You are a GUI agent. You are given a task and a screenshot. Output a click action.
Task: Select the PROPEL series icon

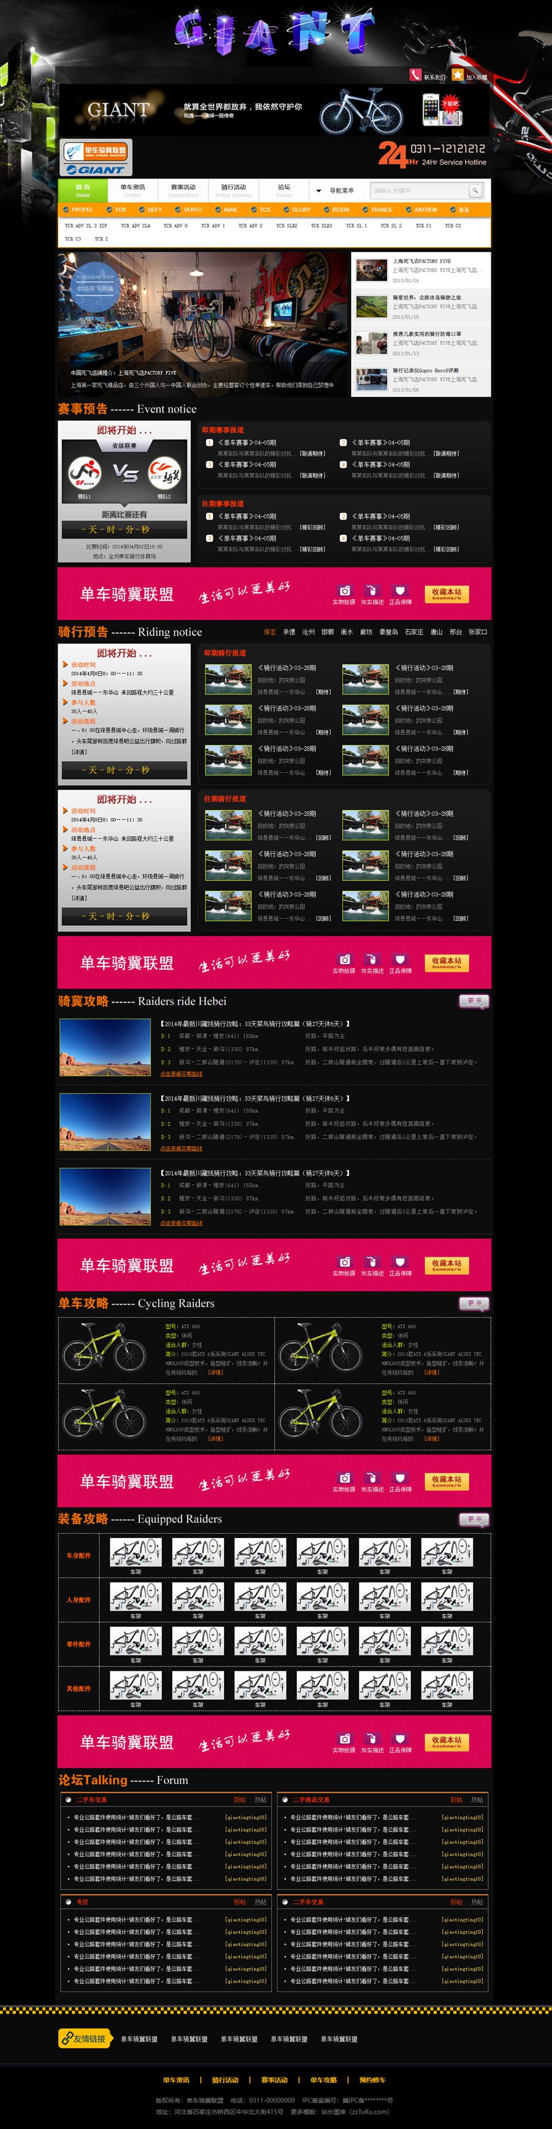[67, 210]
